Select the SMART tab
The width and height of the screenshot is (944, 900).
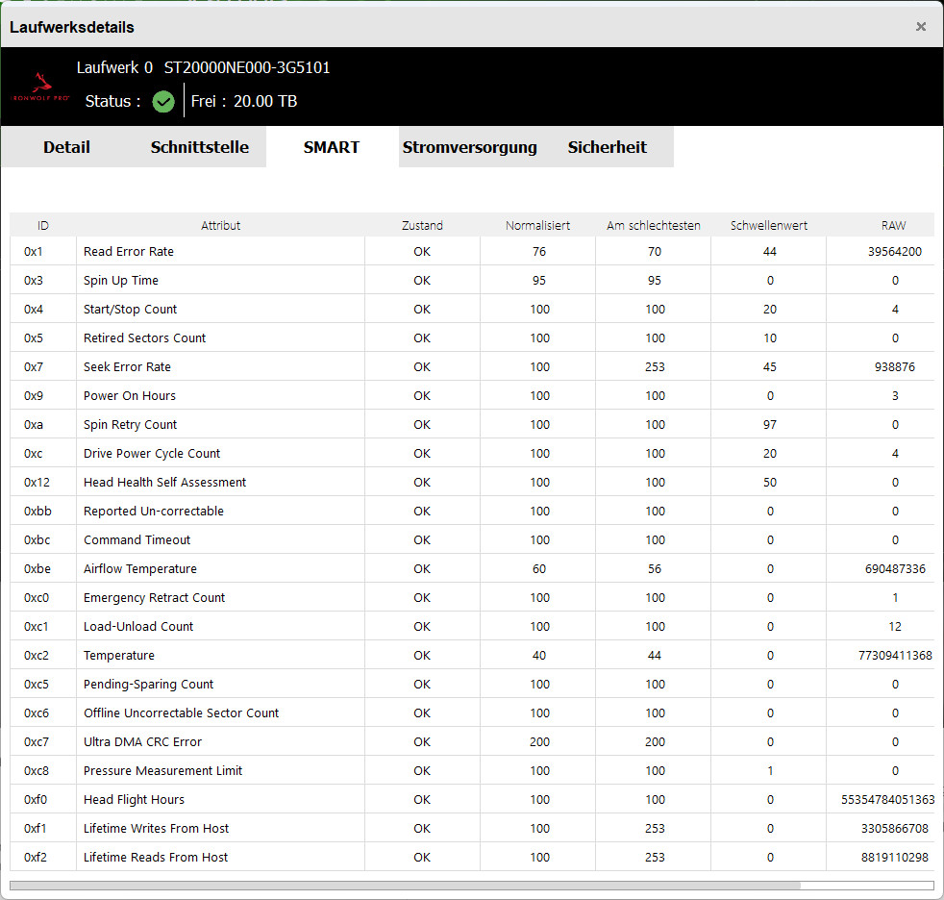coord(332,147)
